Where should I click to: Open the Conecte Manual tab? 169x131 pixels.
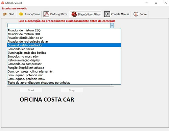(x=120, y=14)
